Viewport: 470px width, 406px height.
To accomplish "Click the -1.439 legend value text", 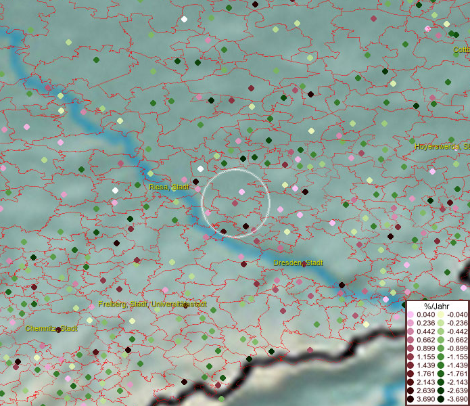I will [x=457, y=365].
